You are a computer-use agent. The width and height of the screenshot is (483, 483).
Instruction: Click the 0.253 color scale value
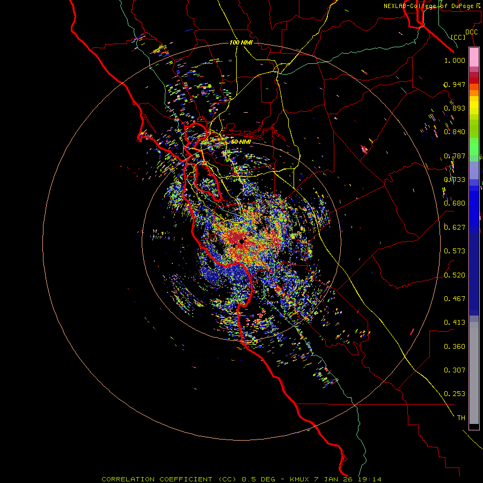pos(455,394)
